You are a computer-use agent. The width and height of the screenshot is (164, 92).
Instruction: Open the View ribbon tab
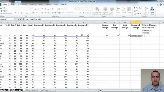(56, 5)
